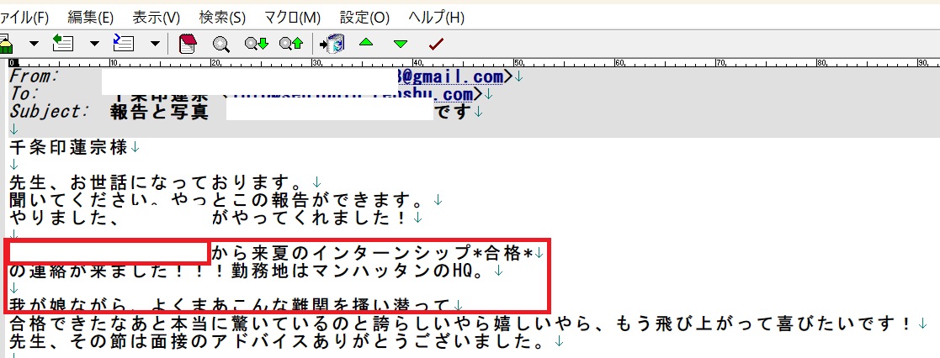
Task: Click the forward icon with blue arrow
Action: point(124,43)
